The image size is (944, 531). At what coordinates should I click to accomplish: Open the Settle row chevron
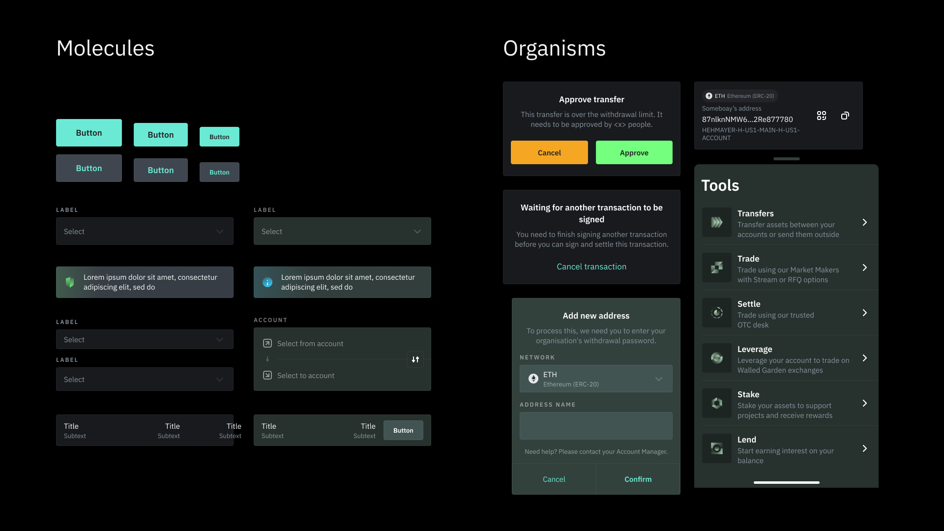865,313
